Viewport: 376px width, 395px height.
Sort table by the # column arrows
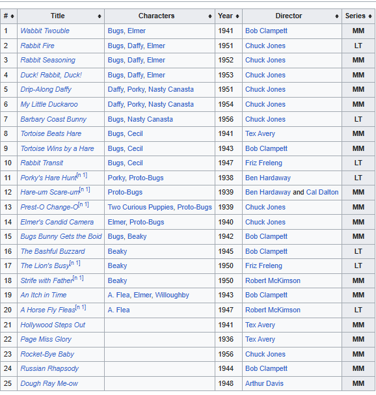click(12, 16)
